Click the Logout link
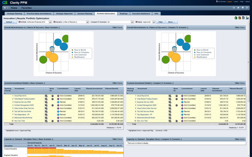Image resolution: width=252 pixels, height=157 pixels. [x=229, y=2]
